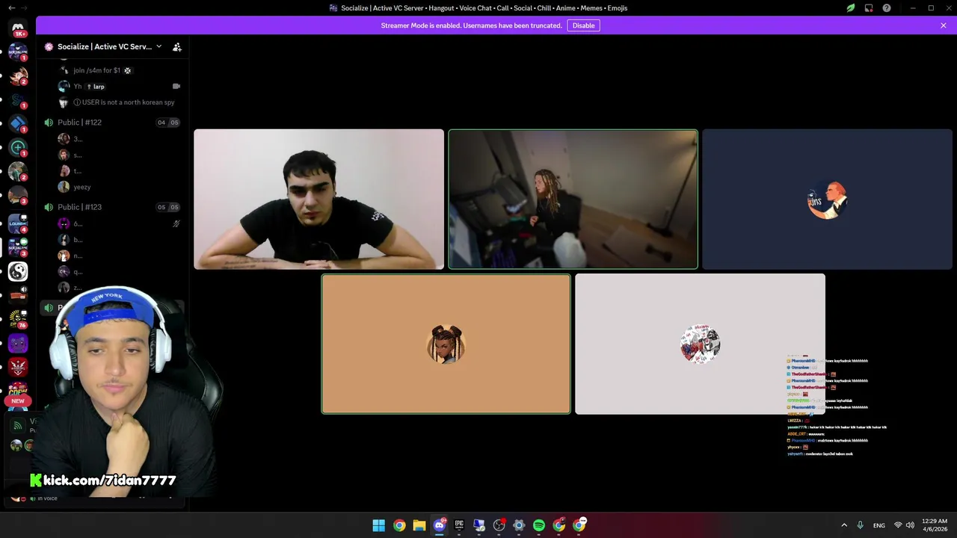
Task: Click the Discord icon in the taskbar
Action: coord(440,525)
